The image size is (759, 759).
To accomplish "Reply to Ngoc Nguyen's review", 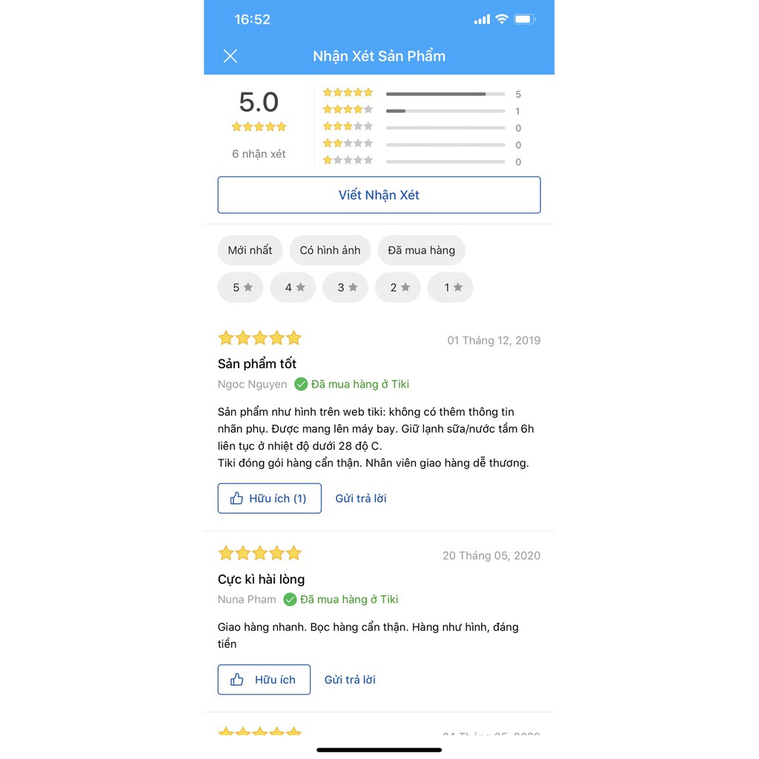I will coord(361,498).
